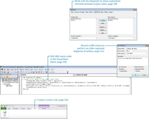This screenshot has height=119, width=149.
Task: Click the Find binoculars icon in VBA toolbar
Action: [x=18, y=72]
